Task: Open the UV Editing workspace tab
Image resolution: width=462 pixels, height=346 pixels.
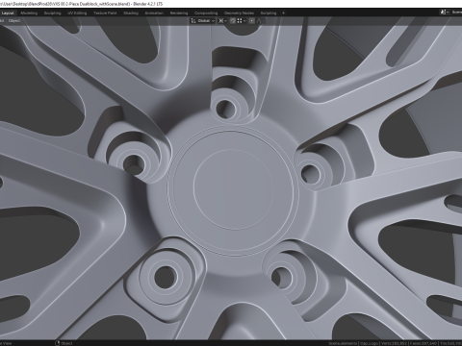Action: (77, 13)
